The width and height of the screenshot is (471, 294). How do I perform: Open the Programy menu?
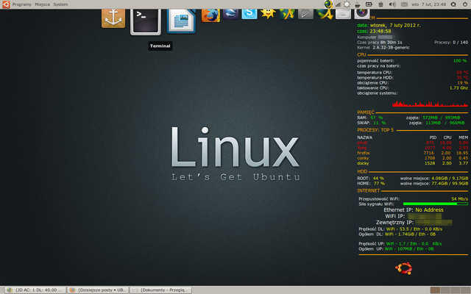click(x=21, y=4)
